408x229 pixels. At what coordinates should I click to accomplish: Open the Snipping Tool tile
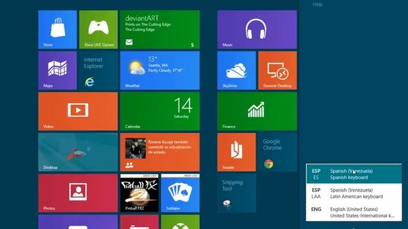237,193
